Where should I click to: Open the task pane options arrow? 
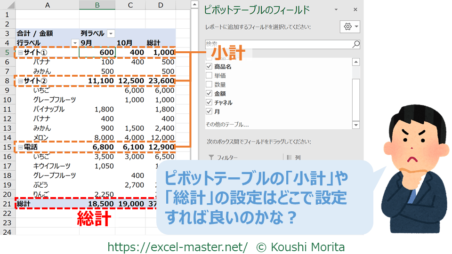[x=336, y=9]
